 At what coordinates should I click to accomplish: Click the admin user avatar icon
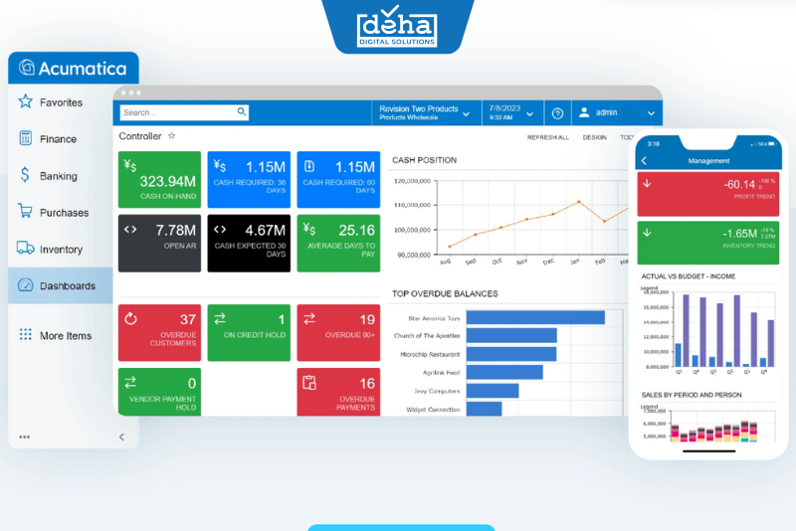click(584, 112)
